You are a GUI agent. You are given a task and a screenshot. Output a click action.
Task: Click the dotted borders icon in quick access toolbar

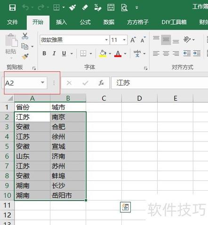click(56, 7)
